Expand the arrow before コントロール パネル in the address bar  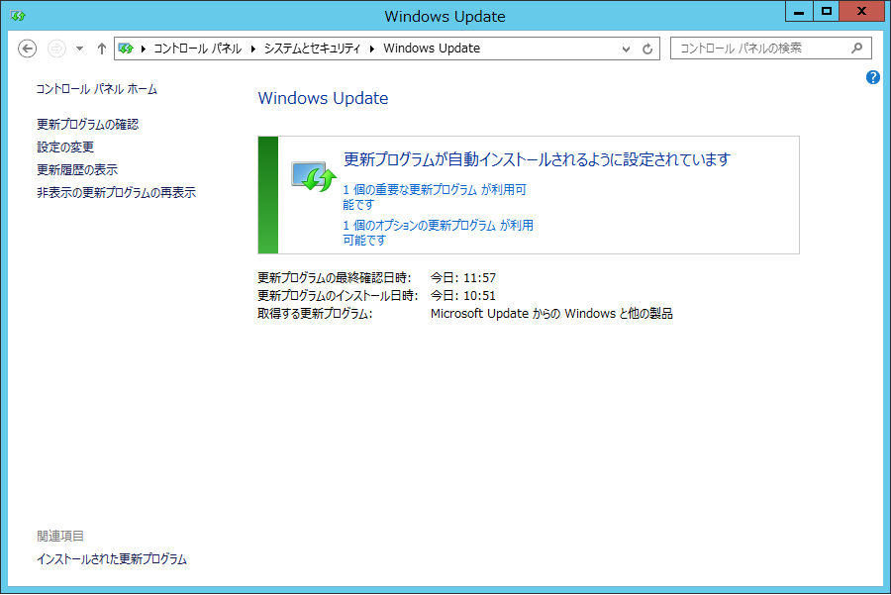coord(144,49)
